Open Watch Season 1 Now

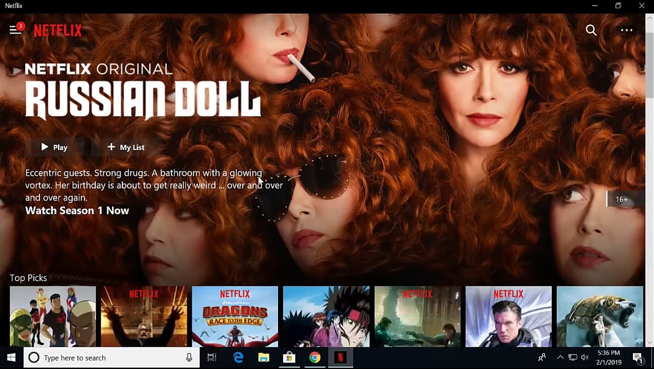click(78, 210)
